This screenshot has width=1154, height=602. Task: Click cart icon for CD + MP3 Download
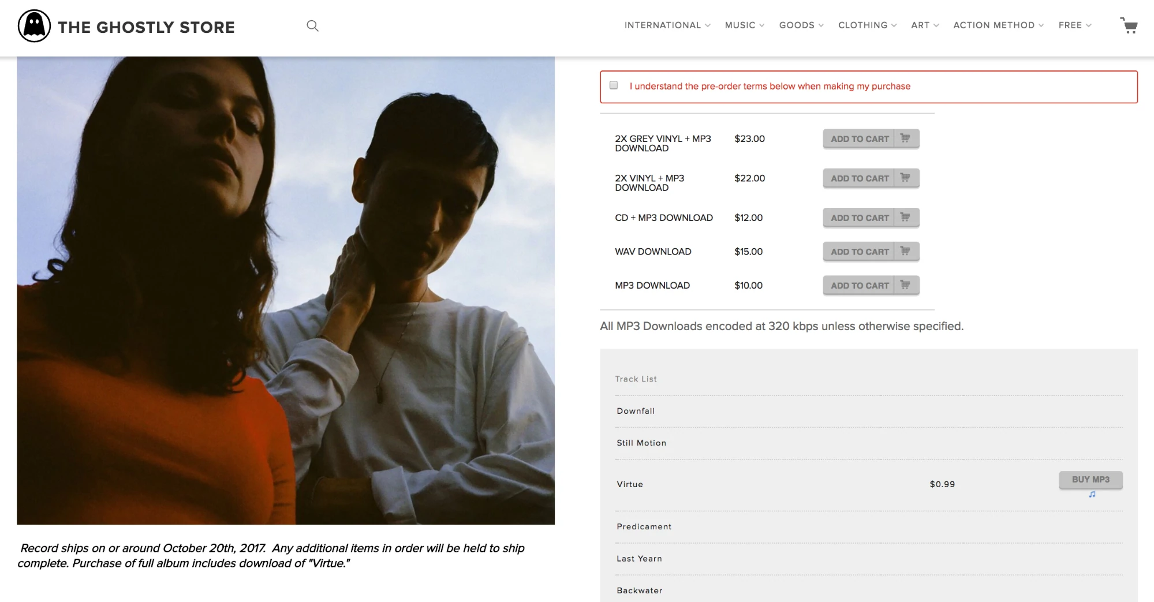coord(905,218)
